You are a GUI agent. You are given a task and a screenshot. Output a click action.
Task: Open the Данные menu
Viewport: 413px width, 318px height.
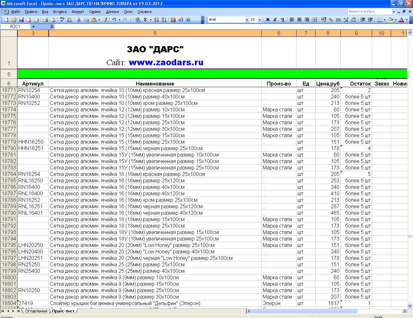pyautogui.click(x=112, y=12)
